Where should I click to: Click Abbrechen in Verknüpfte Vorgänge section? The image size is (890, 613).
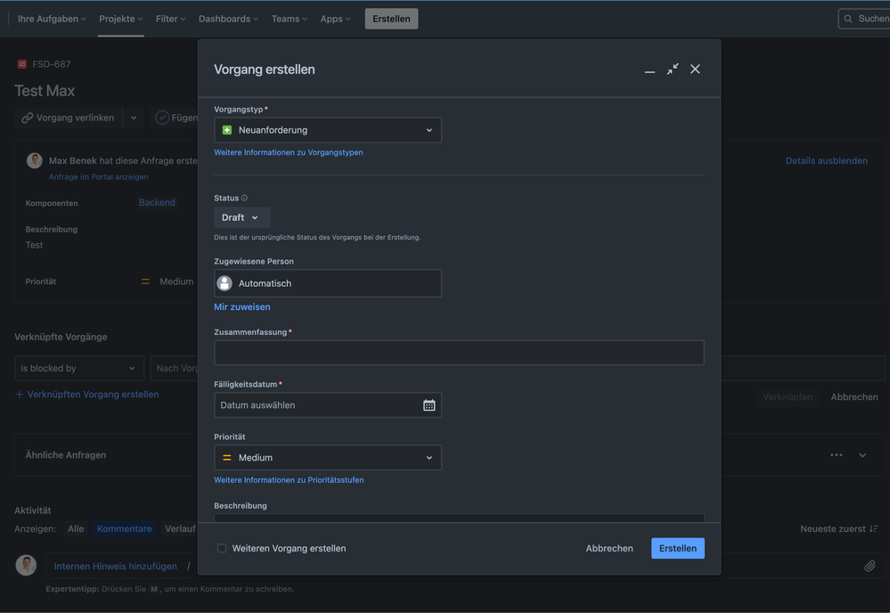[x=854, y=397]
